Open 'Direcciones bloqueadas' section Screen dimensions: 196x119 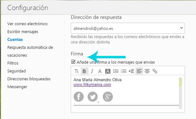[x=29, y=79]
